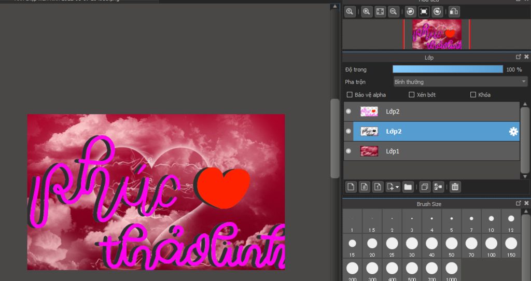Choose brush size 30

412,246
